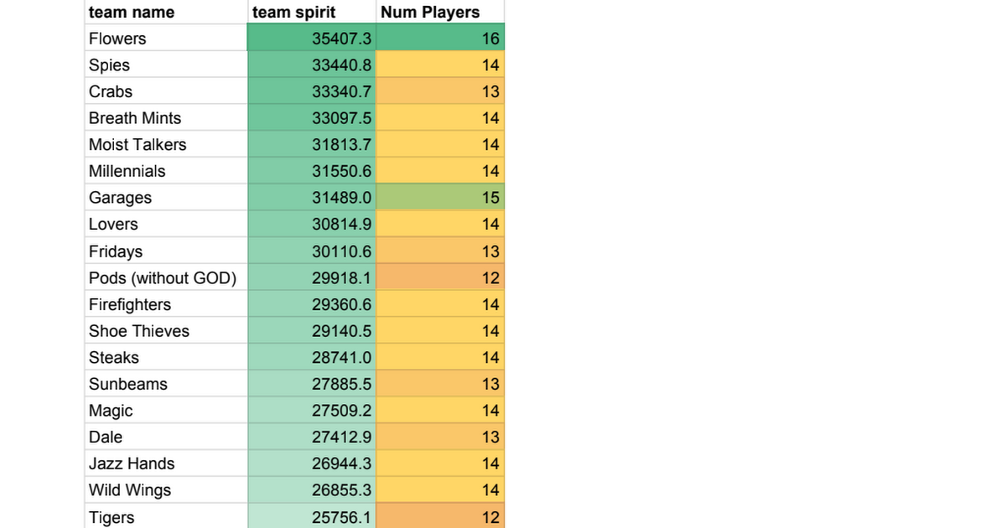The image size is (1006, 528).
Task: Select the green cell showing 16 players
Action: point(440,39)
